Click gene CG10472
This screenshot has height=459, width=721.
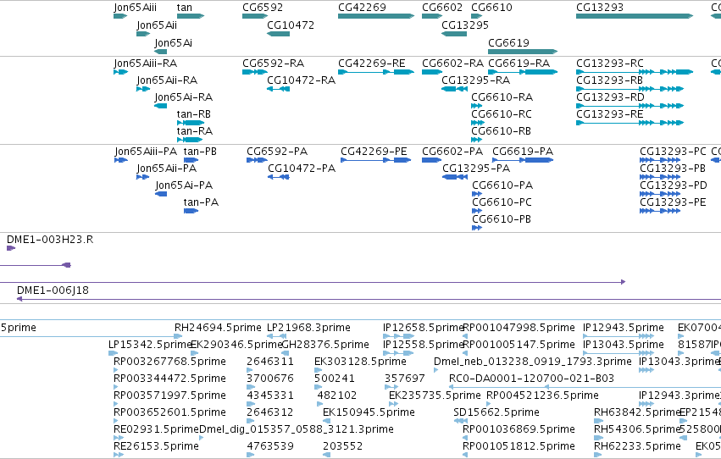click(x=278, y=34)
